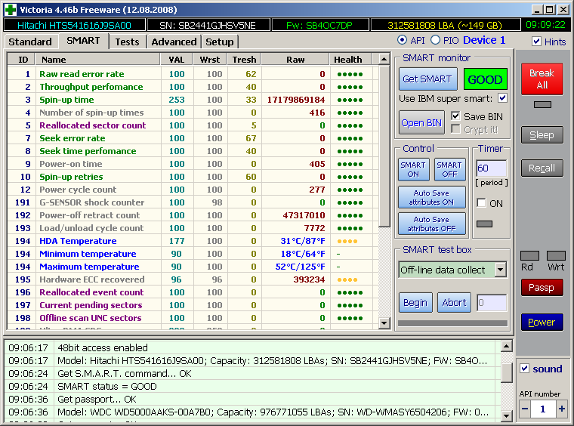Decrease the API number with minus button
Screen dimensions: 574x426
(525, 409)
